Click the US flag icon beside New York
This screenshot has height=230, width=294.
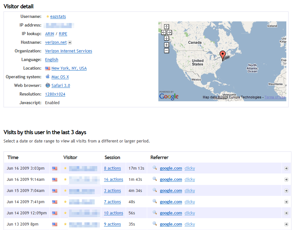click(48, 68)
